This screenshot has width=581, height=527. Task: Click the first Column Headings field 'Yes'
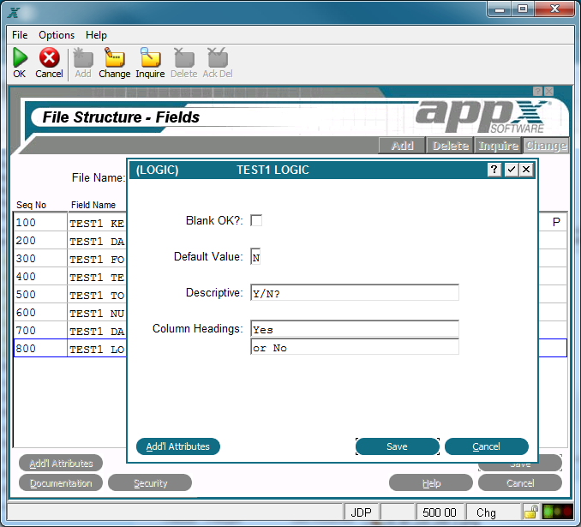click(x=355, y=329)
